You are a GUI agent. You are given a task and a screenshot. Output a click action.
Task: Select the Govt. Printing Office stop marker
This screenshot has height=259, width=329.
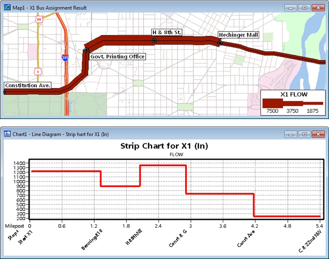tap(86, 50)
